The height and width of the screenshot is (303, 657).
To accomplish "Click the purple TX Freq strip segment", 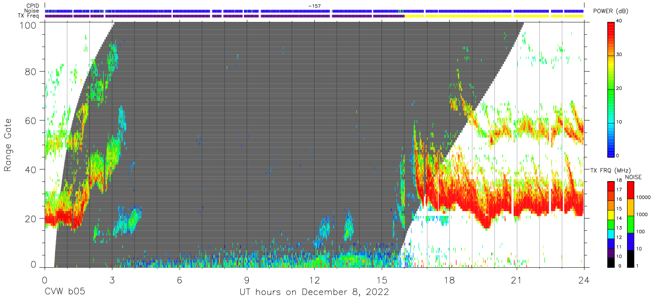I will (x=225, y=16).
